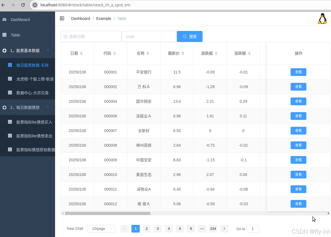This screenshot has width=331, height=237.
Task: Go to page 3
Action: click(158, 228)
